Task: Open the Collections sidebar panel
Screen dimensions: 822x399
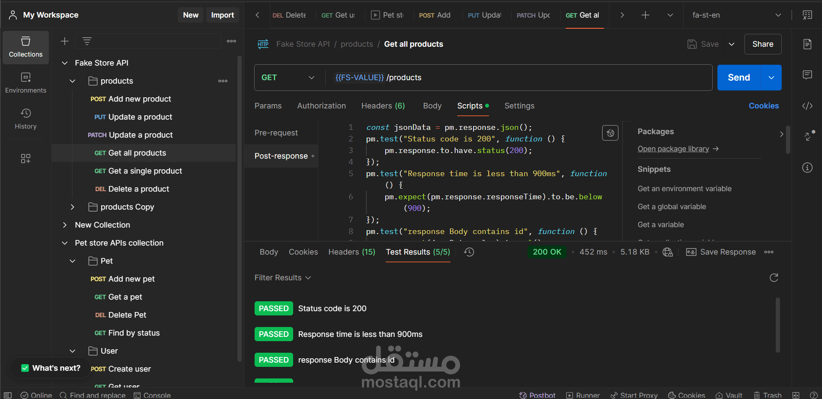Action: pyautogui.click(x=26, y=47)
